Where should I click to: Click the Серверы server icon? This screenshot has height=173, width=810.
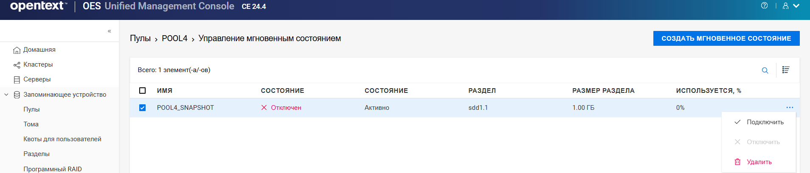[17, 80]
